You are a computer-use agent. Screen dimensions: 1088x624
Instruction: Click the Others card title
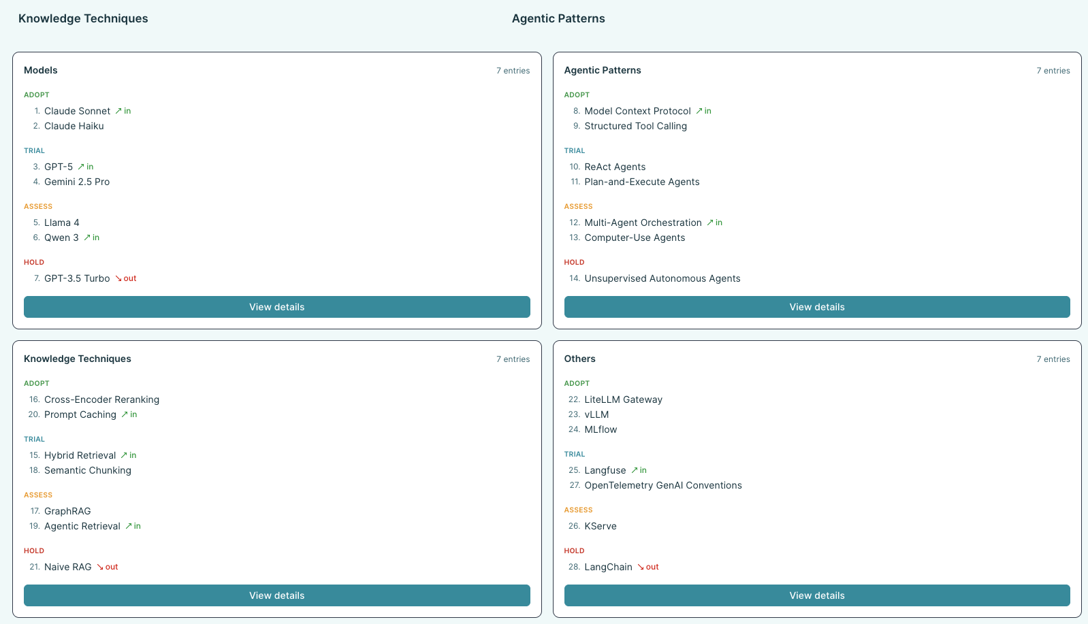click(x=580, y=359)
